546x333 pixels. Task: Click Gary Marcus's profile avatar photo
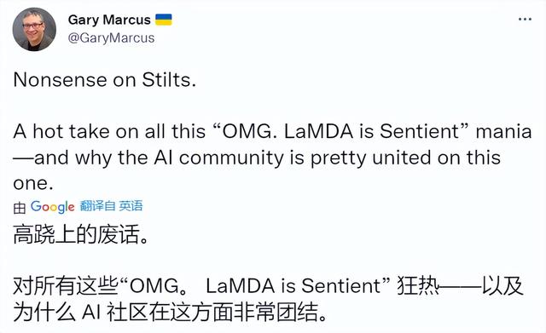pos(34,30)
